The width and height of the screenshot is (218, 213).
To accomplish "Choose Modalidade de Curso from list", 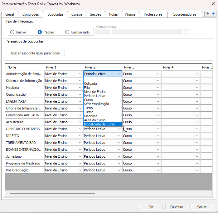I will click(99, 124).
